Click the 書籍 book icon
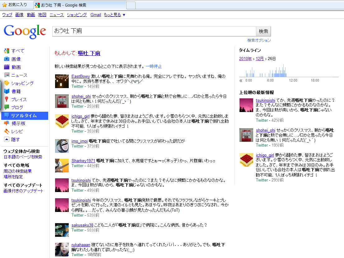Screen dimensions: 344x258 click(7, 91)
